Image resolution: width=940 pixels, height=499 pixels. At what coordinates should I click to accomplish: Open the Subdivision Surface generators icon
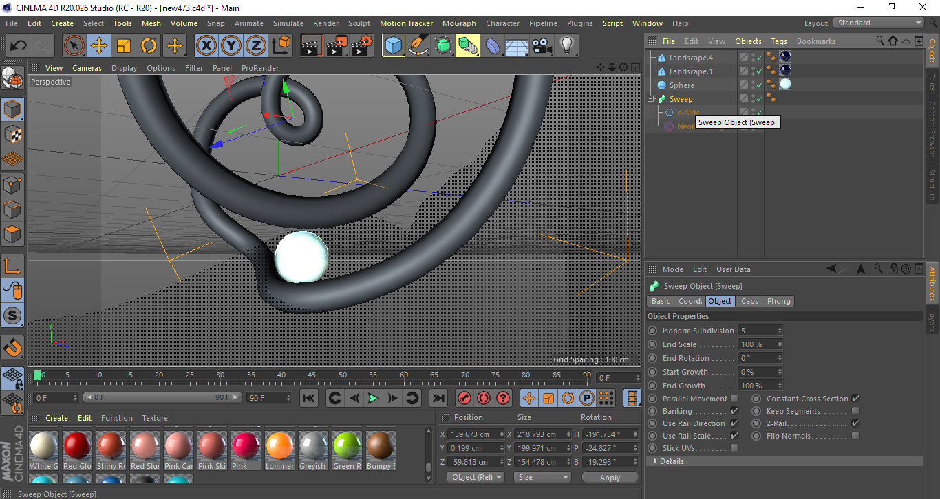tap(443, 46)
